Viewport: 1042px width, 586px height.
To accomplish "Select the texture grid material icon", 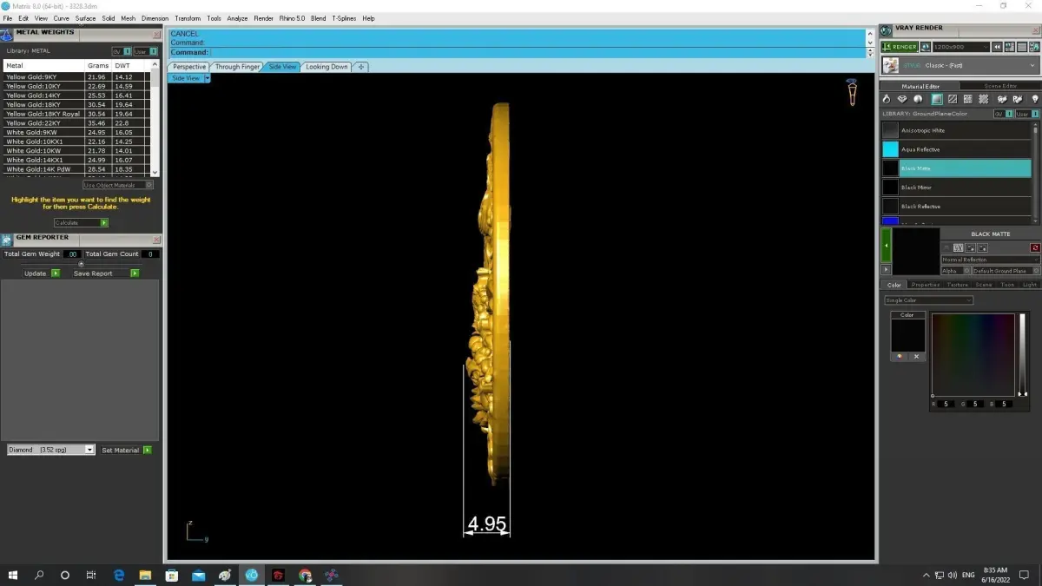I will 968,99.
